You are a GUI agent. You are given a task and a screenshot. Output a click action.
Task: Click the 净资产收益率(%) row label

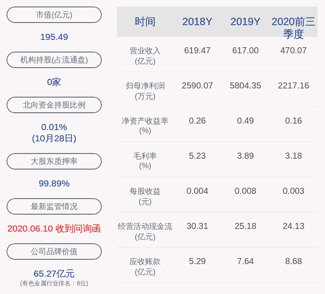click(x=145, y=126)
